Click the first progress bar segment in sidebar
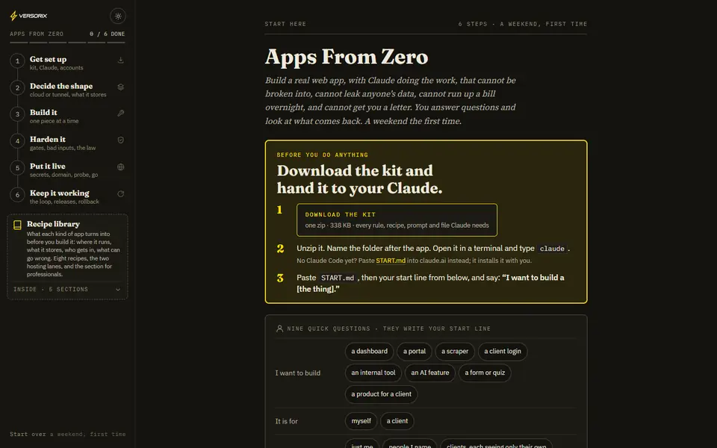This screenshot has width=717, height=448. [19, 43]
